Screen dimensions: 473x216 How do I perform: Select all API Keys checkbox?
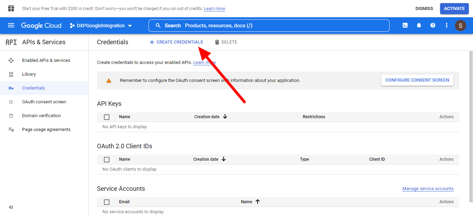107,117
